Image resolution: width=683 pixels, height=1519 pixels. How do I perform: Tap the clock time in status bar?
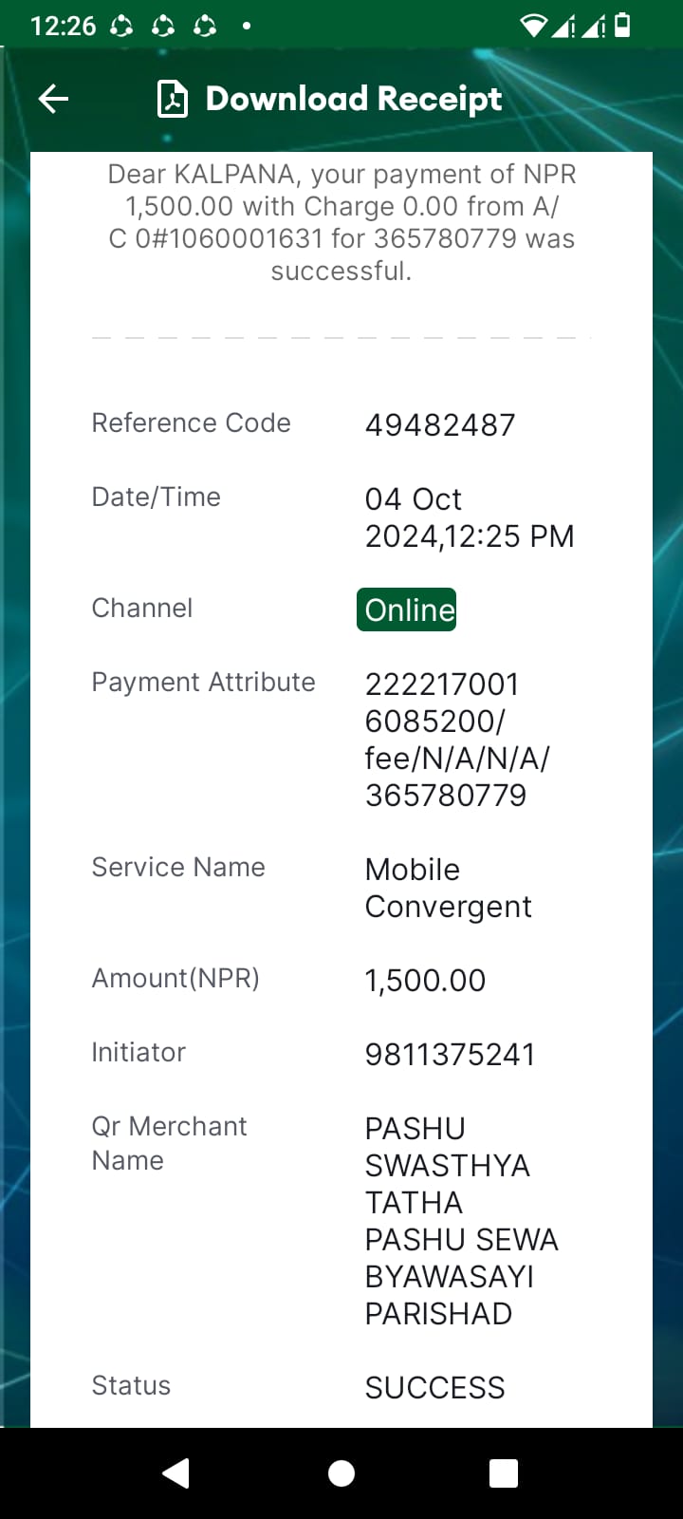(63, 26)
